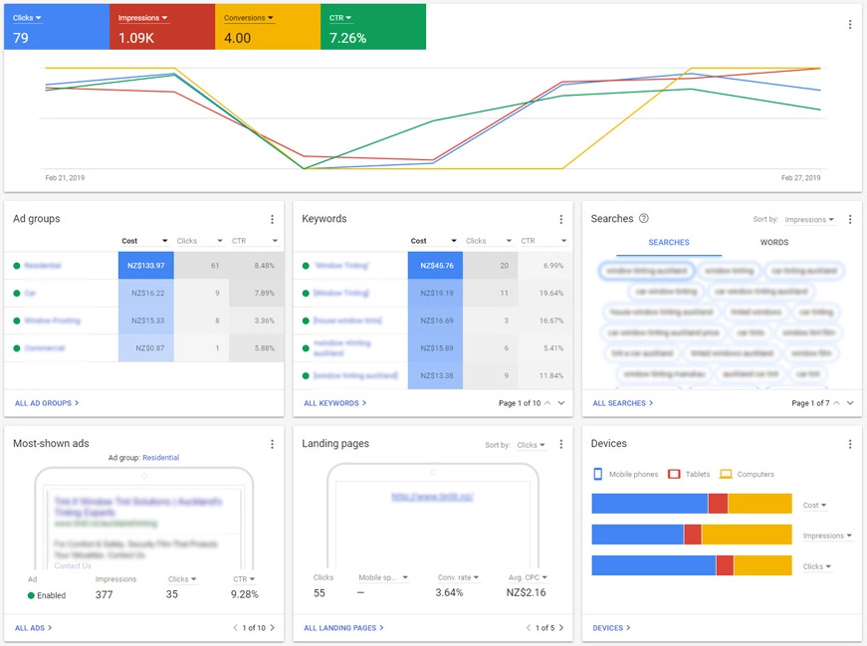Go to next keywords page arrow
Screen dimensions: 867x646
(x=561, y=403)
